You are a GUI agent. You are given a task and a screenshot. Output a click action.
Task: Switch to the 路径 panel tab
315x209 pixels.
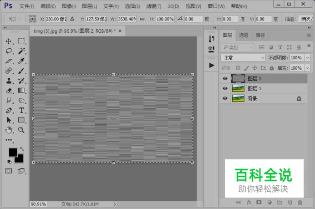[x=260, y=35]
